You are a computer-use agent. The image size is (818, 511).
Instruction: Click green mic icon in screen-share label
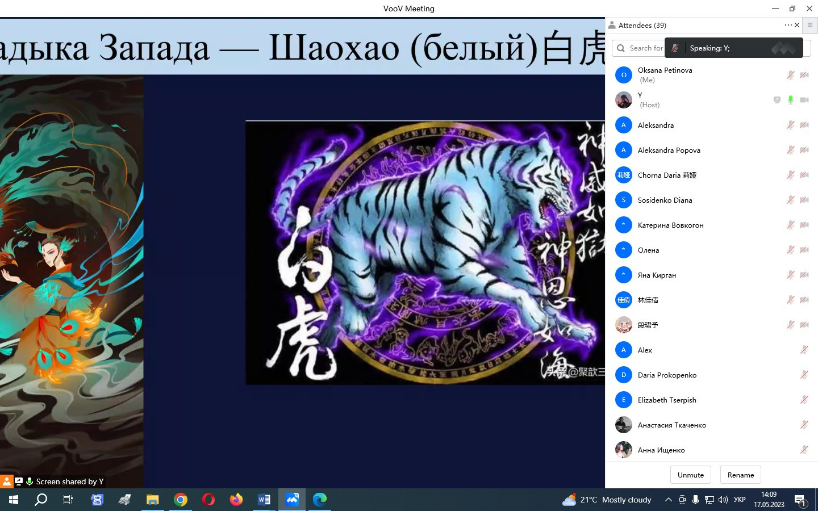coord(29,481)
